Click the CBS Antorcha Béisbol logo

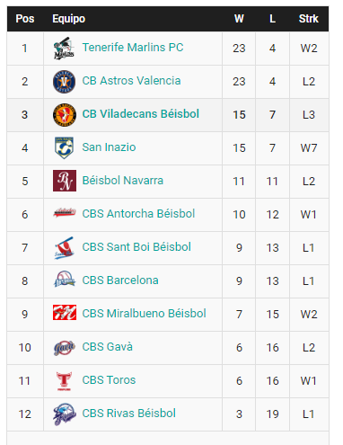(65, 213)
